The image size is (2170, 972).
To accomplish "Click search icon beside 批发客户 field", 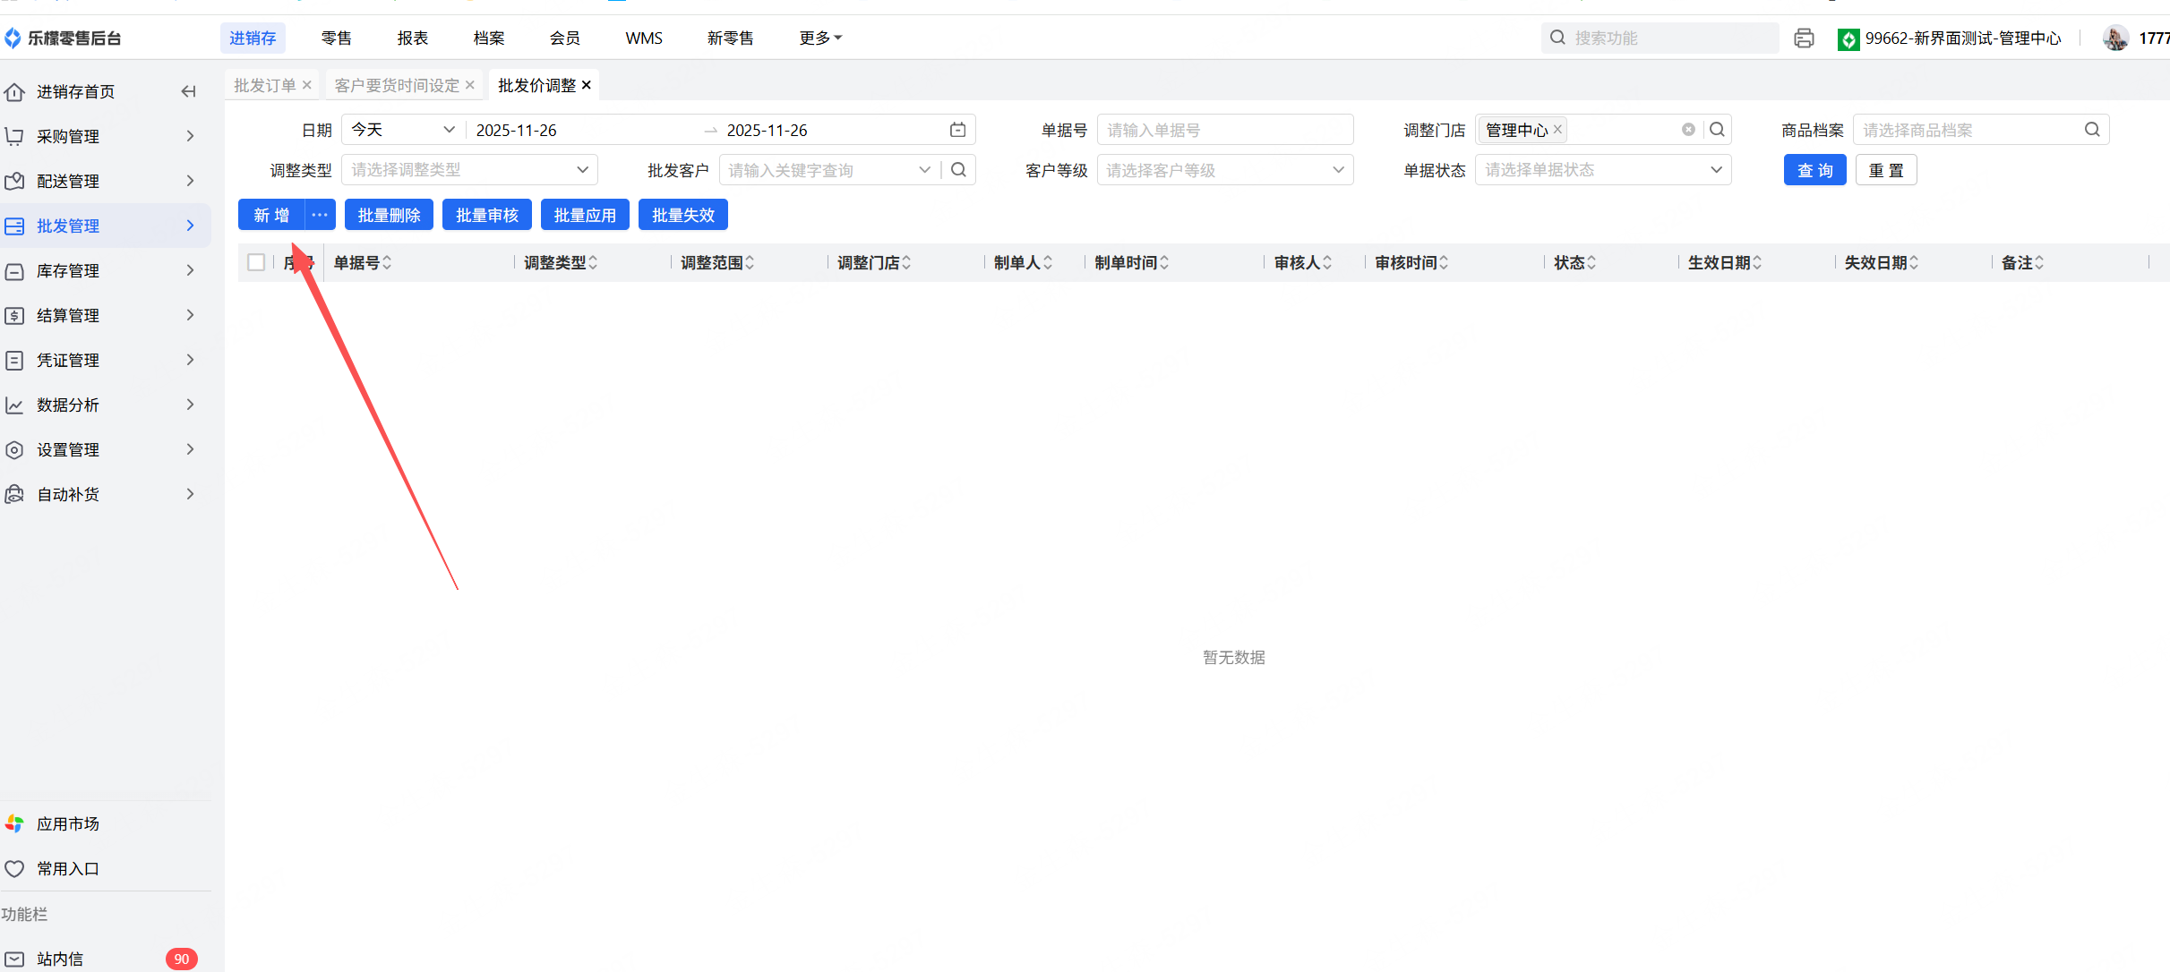I will 958,170.
